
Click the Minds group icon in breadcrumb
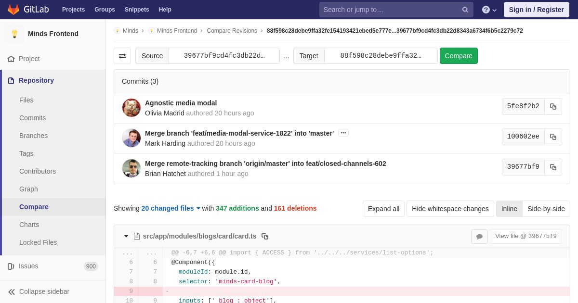117,31
